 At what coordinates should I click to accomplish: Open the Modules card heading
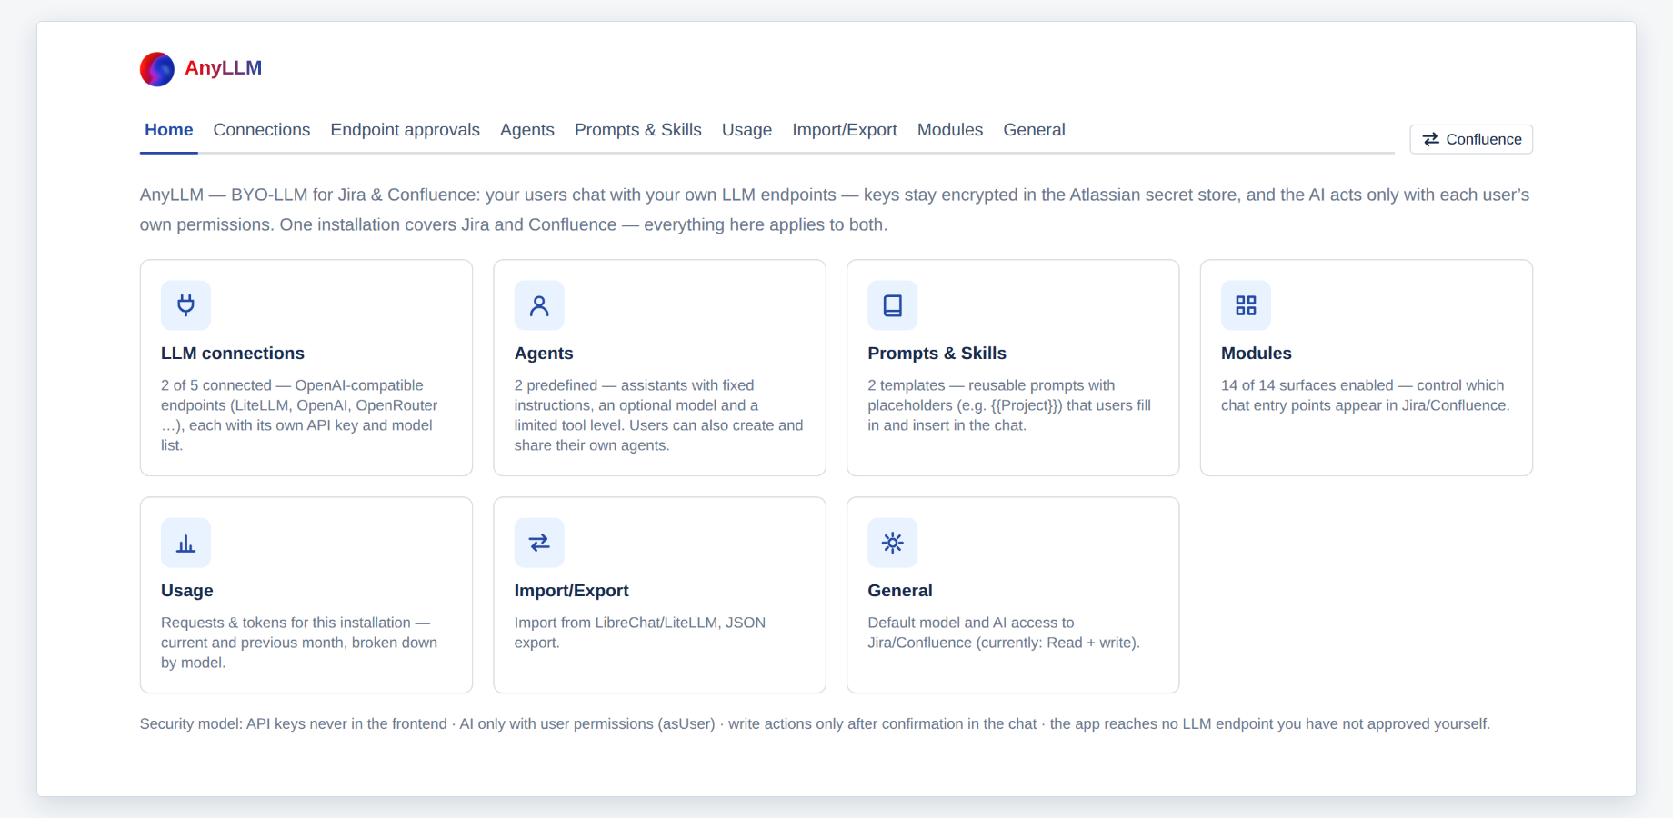1257,354
